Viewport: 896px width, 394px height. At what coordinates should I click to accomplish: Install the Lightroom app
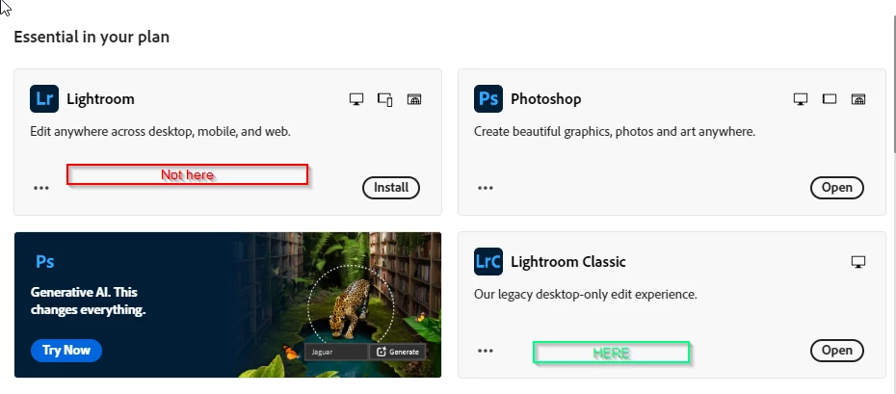coord(391,188)
